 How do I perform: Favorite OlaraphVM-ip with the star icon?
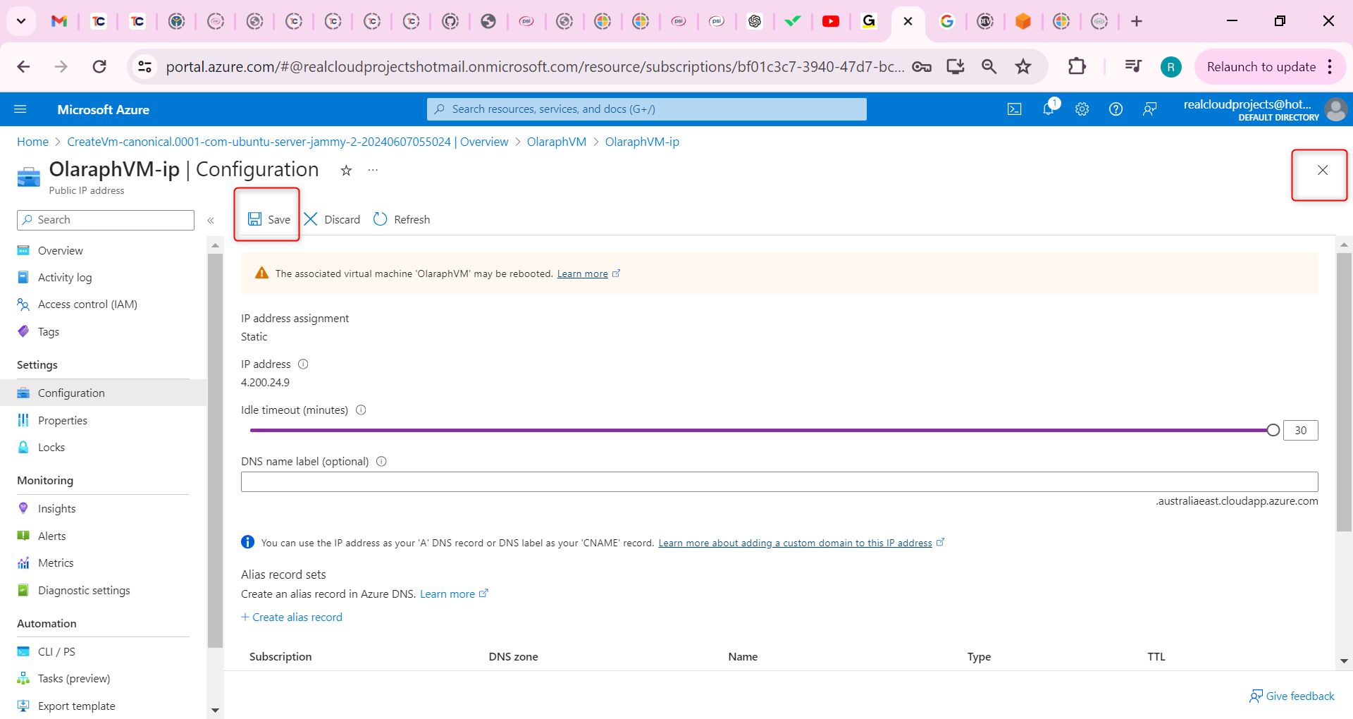click(346, 171)
